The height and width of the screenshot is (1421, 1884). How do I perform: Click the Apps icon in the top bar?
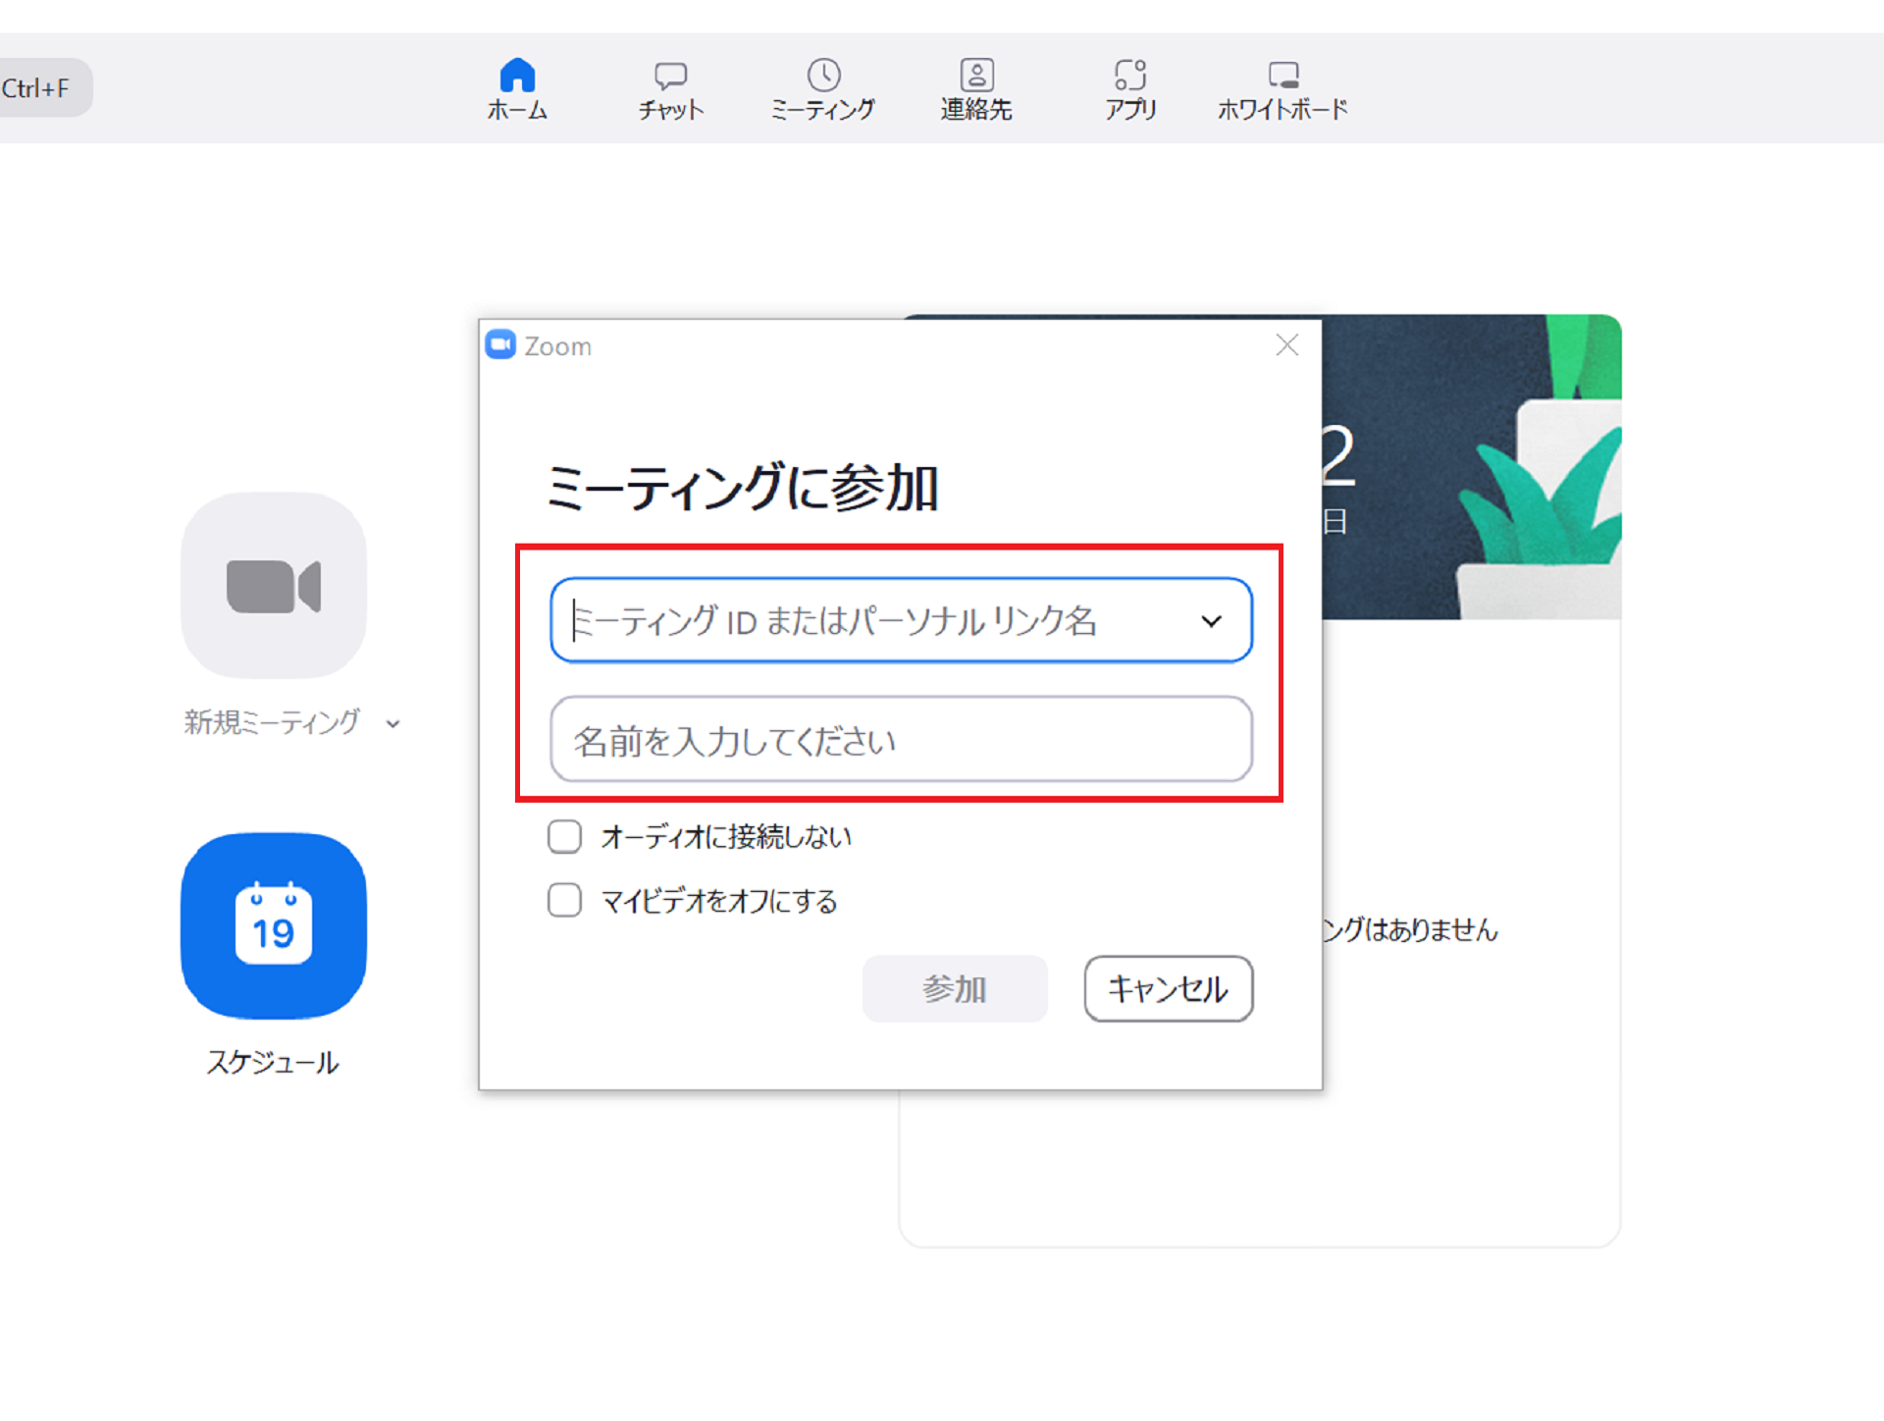[x=1129, y=75]
